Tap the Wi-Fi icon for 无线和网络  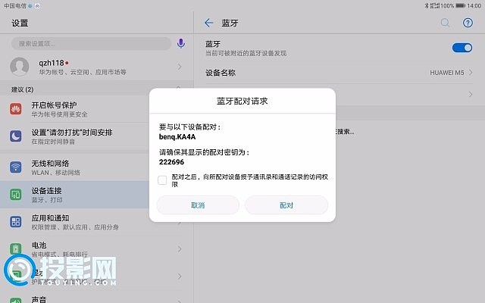pyautogui.click(x=16, y=167)
